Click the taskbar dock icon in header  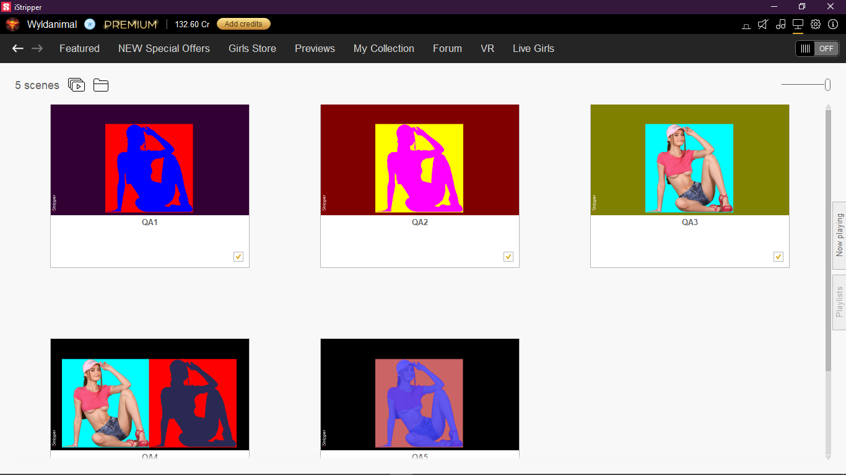click(x=746, y=25)
